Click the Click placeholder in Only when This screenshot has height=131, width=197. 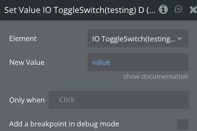click(67, 100)
